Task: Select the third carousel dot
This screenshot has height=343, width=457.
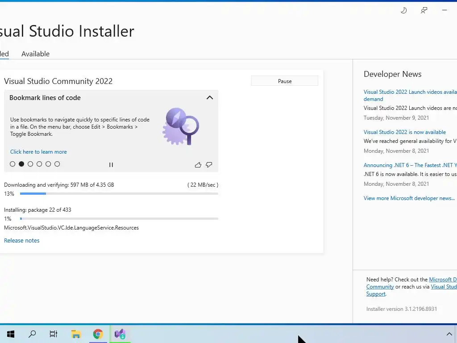Action: coord(30,164)
